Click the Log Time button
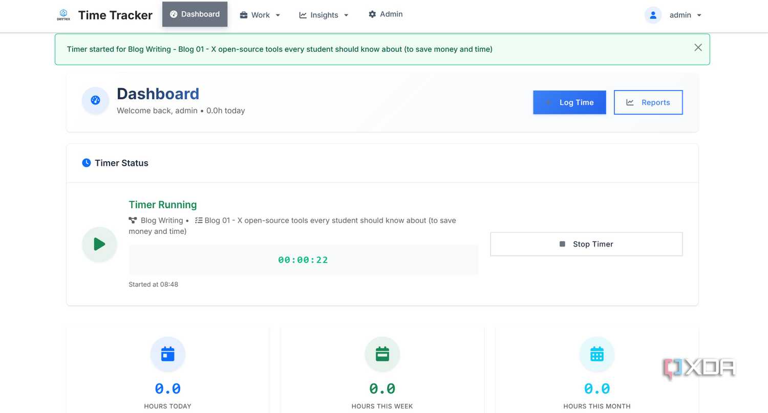This screenshot has height=413, width=768. point(569,102)
